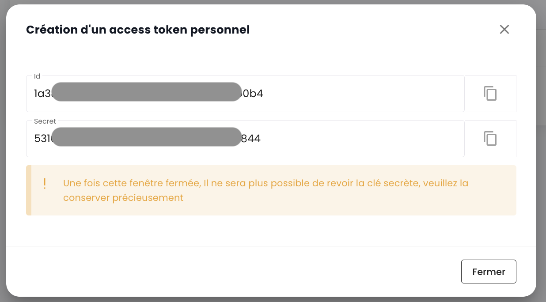Click the orange left border of warning banner
Image resolution: width=546 pixels, height=302 pixels.
pyautogui.click(x=29, y=190)
